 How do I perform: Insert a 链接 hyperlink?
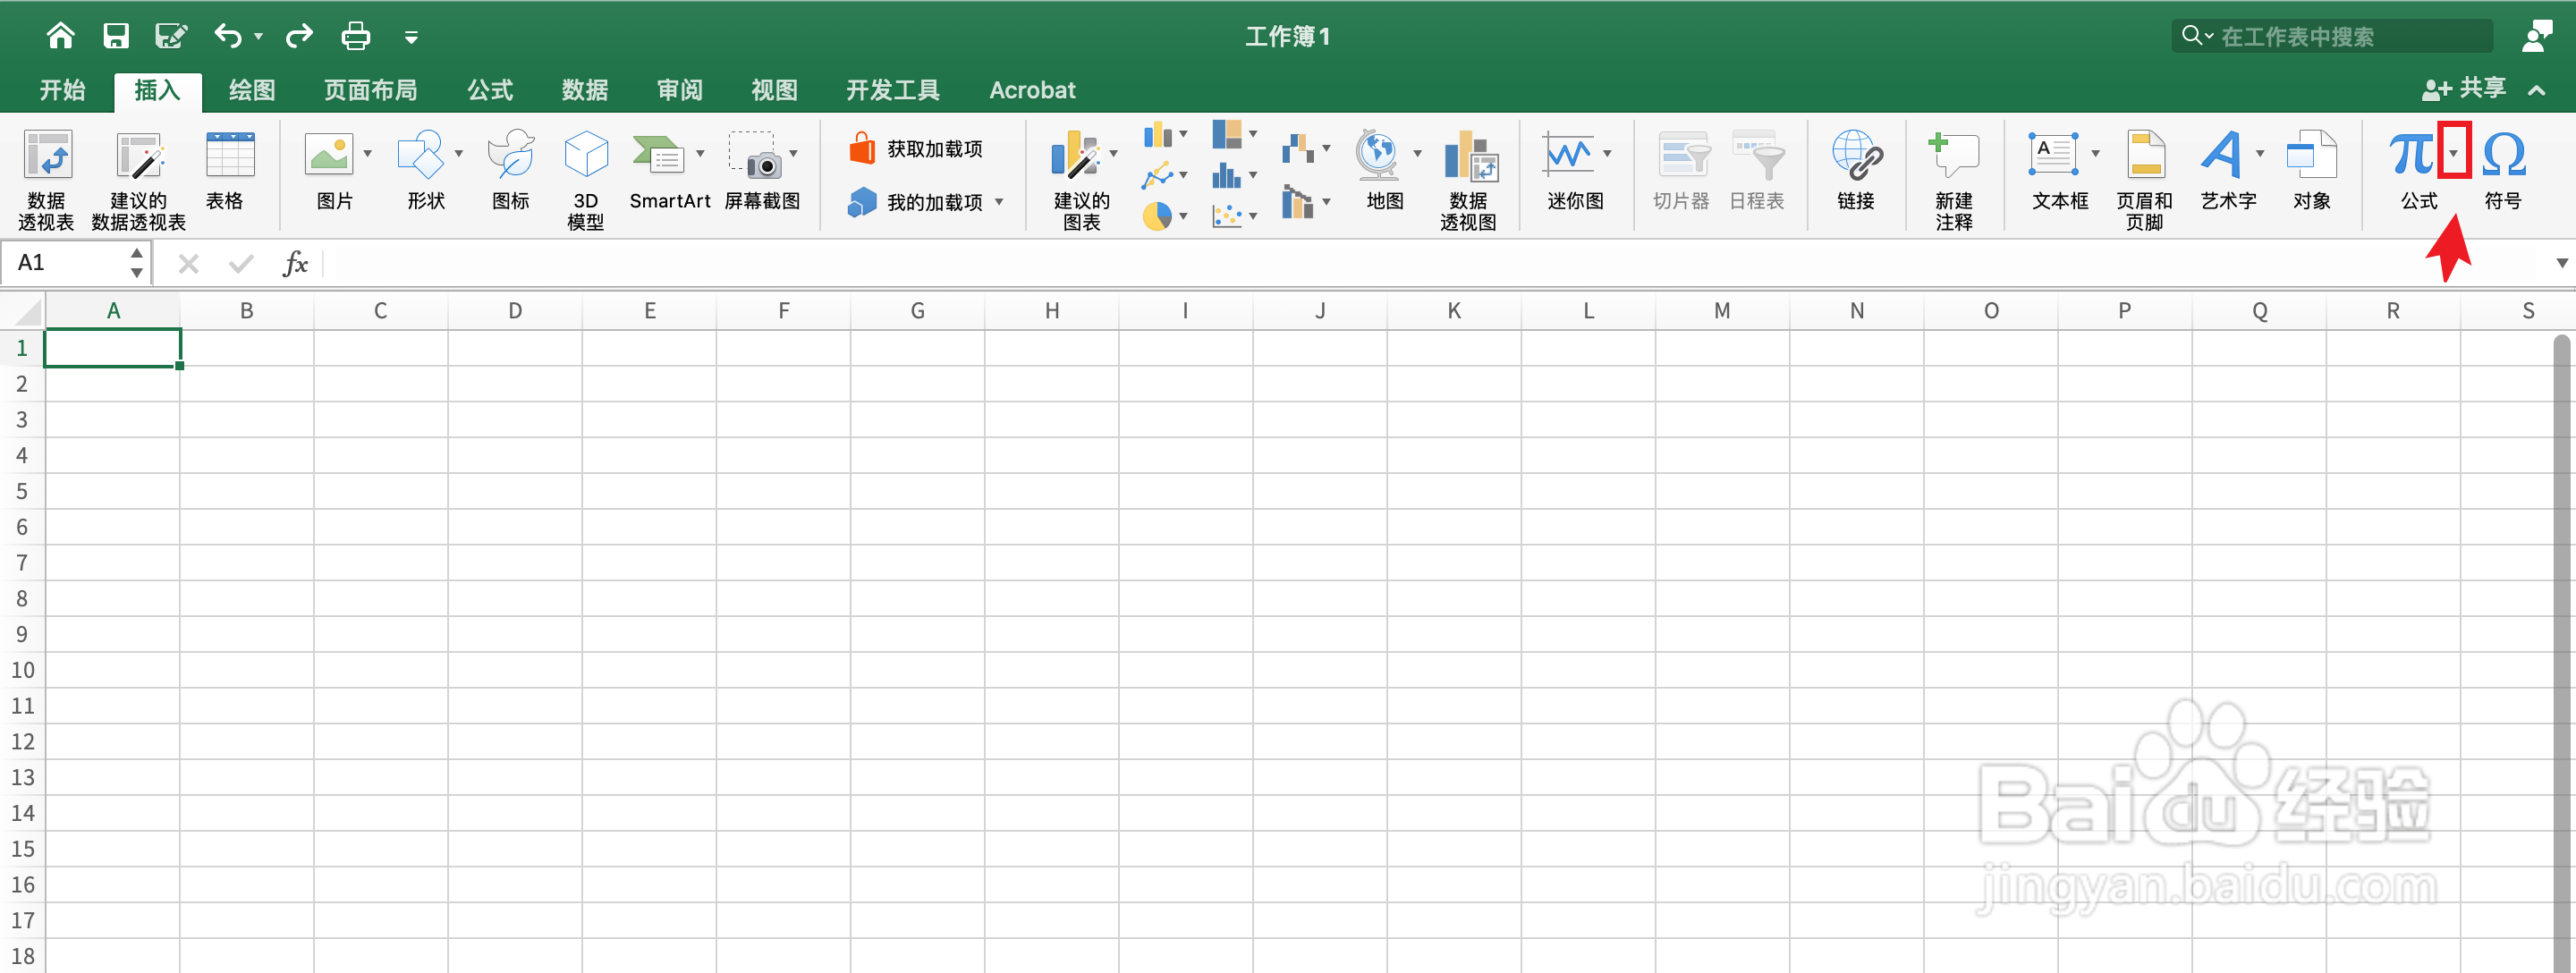point(1856,170)
